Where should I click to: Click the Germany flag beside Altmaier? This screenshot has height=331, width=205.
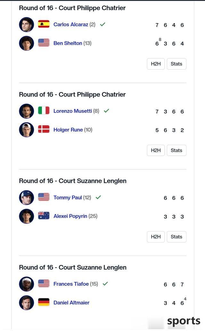[44, 302]
